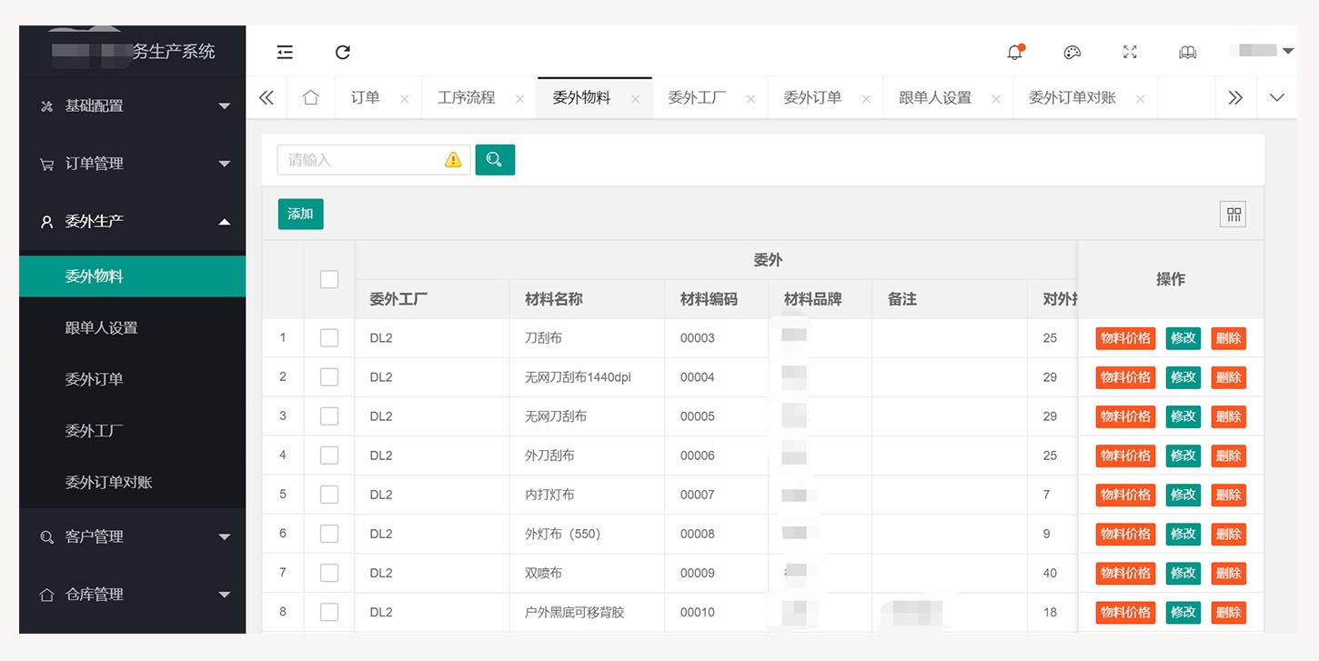The height and width of the screenshot is (661, 1319).
Task: Collapse the 委外生产 sidebar section
Action: coord(132,222)
